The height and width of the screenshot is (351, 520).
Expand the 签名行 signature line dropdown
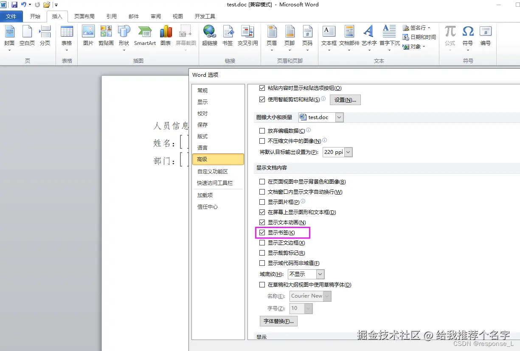429,28
